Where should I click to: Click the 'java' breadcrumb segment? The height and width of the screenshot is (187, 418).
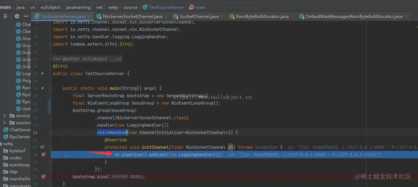click(20, 7)
